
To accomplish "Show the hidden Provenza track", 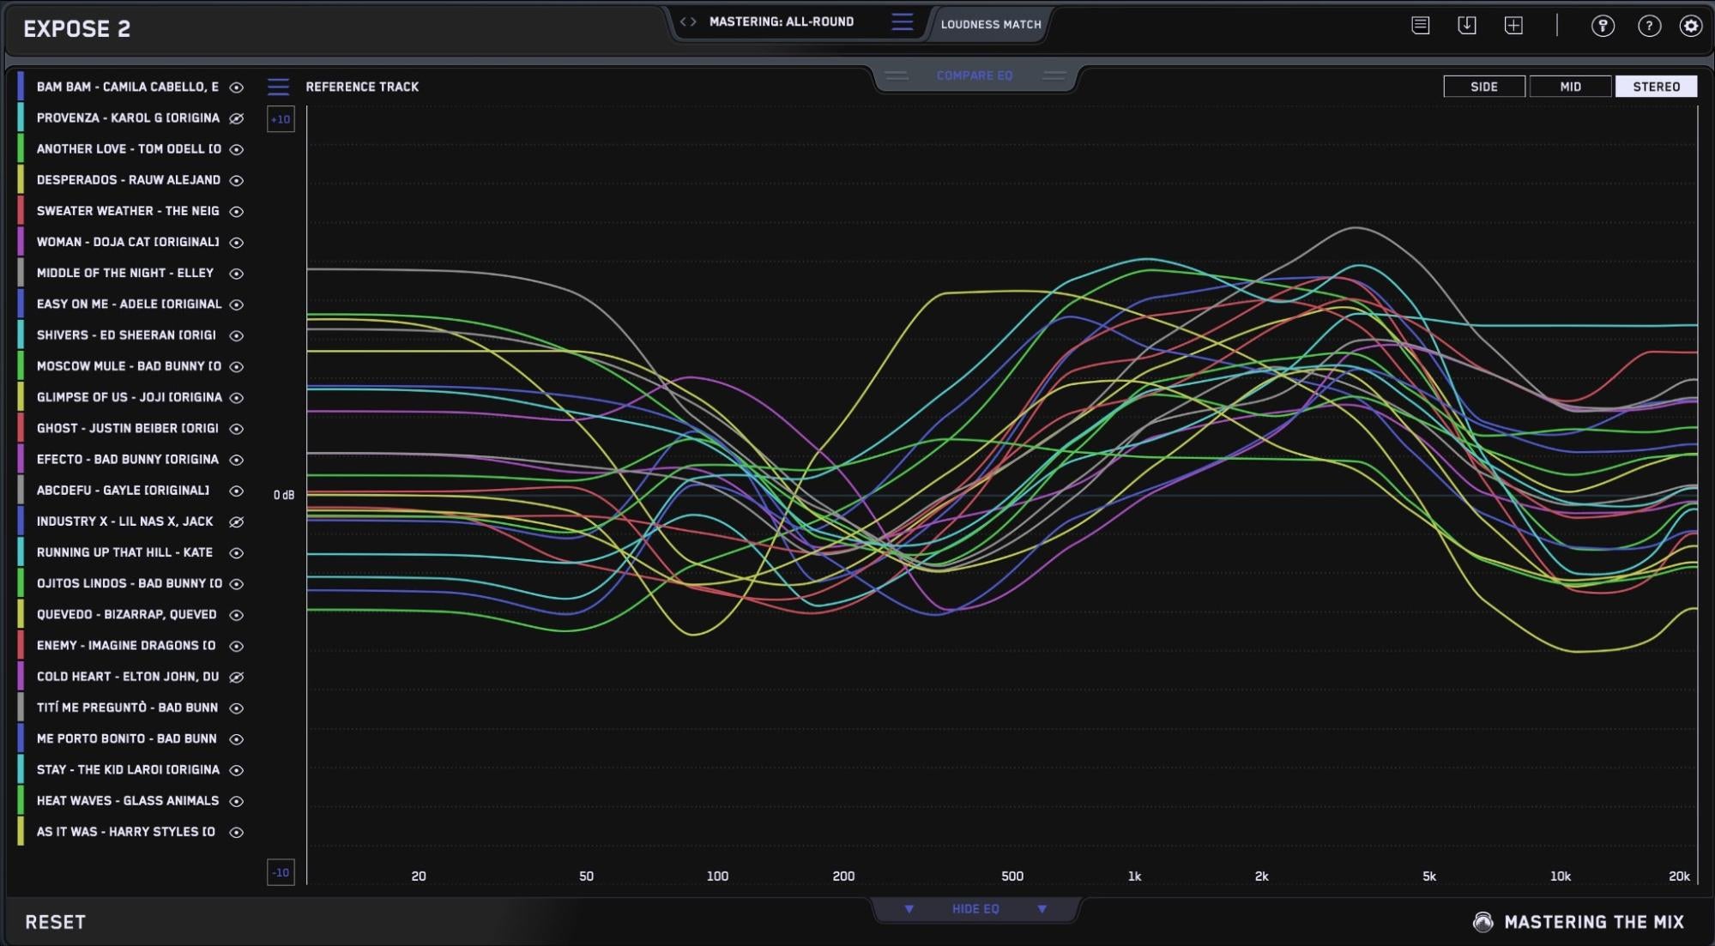I will pyautogui.click(x=237, y=118).
